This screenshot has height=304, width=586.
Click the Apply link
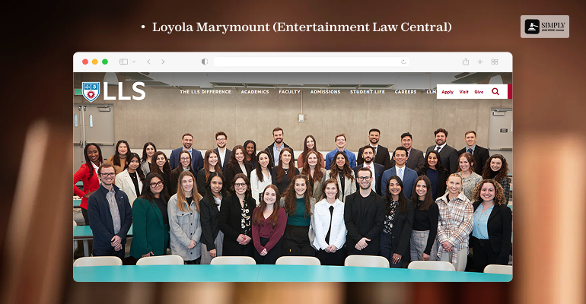click(447, 92)
